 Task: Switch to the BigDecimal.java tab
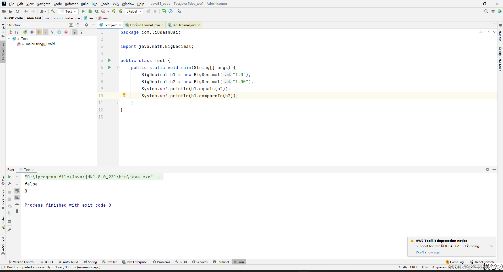pyautogui.click(x=184, y=25)
